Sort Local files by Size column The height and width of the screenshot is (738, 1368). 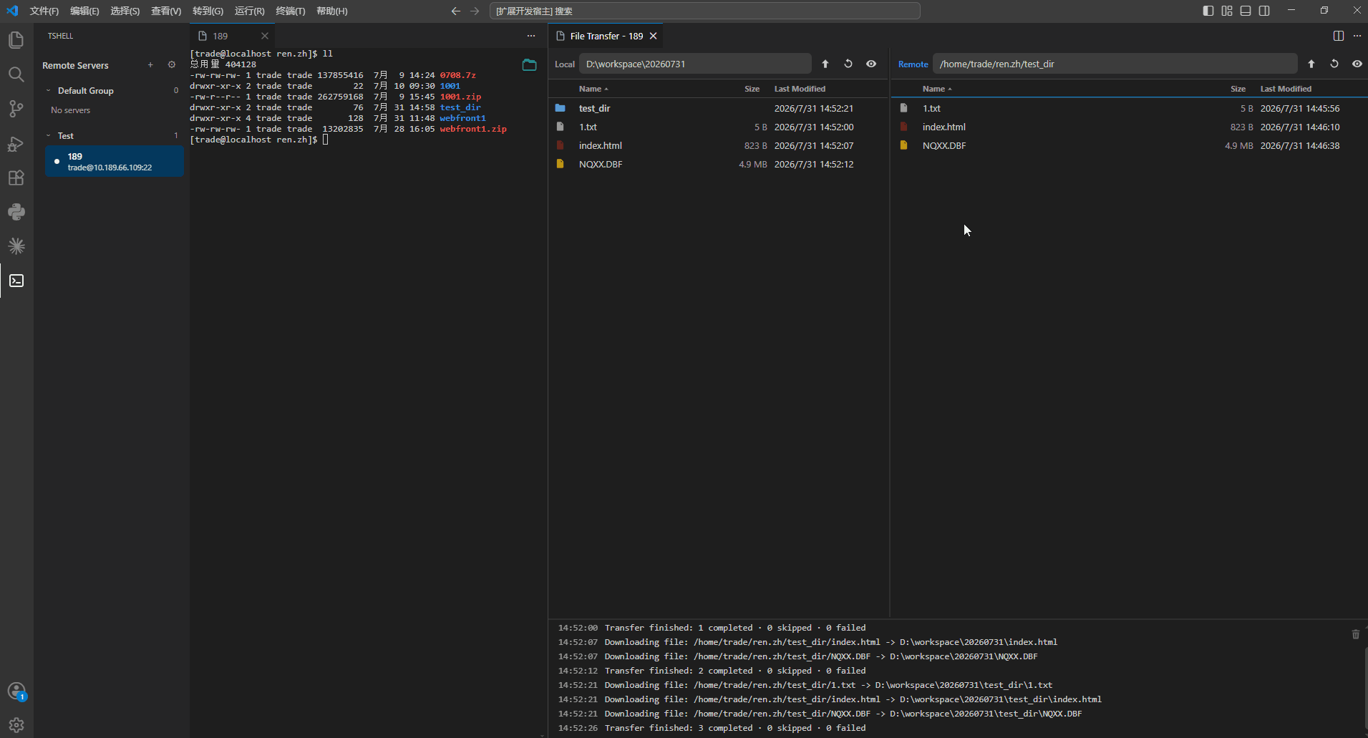click(752, 89)
